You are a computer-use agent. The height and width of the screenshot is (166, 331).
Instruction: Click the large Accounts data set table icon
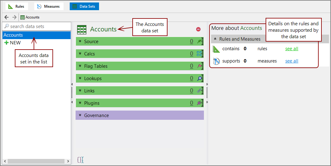click(x=82, y=30)
